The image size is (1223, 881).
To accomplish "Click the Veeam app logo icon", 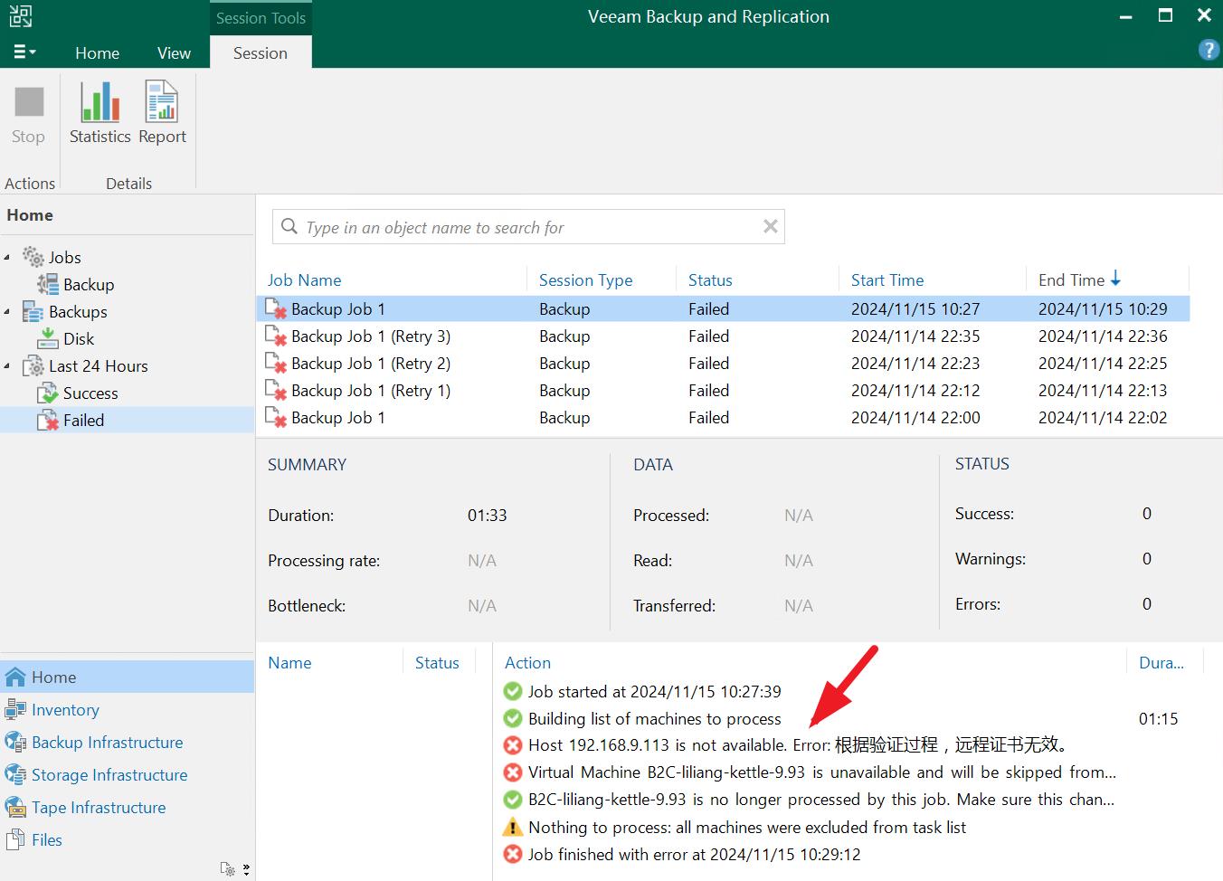I will pos(21,16).
